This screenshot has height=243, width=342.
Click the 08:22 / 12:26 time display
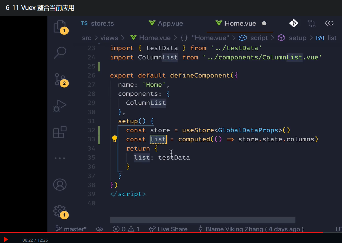(35, 240)
